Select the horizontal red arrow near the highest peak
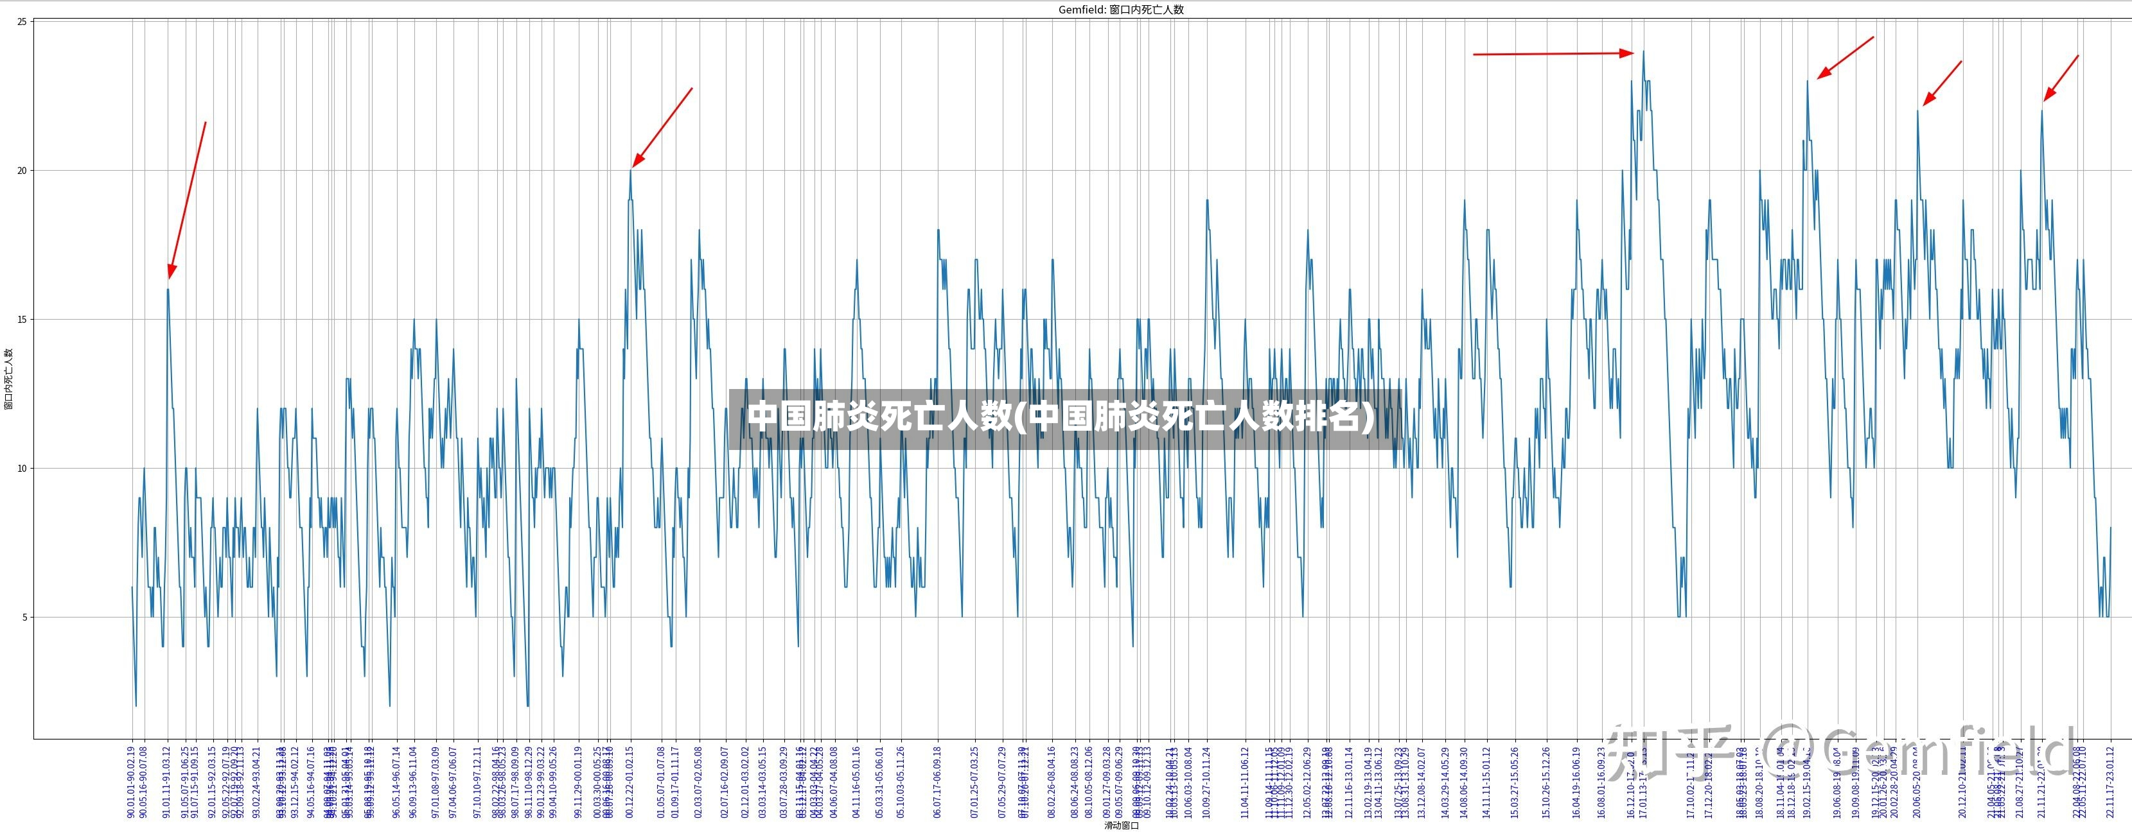2132x839 pixels. coord(1553,54)
